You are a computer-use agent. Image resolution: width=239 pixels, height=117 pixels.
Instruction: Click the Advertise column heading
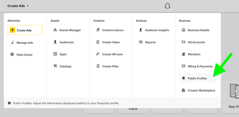(14, 21)
